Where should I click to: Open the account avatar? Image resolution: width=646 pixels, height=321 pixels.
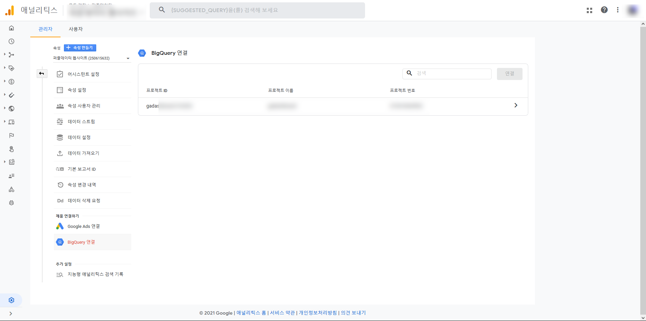pyautogui.click(x=633, y=10)
